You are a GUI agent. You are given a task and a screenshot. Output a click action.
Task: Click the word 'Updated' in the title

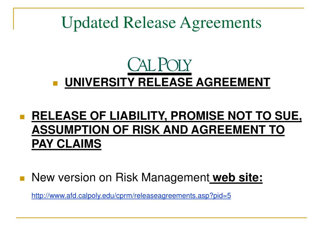click(90, 23)
